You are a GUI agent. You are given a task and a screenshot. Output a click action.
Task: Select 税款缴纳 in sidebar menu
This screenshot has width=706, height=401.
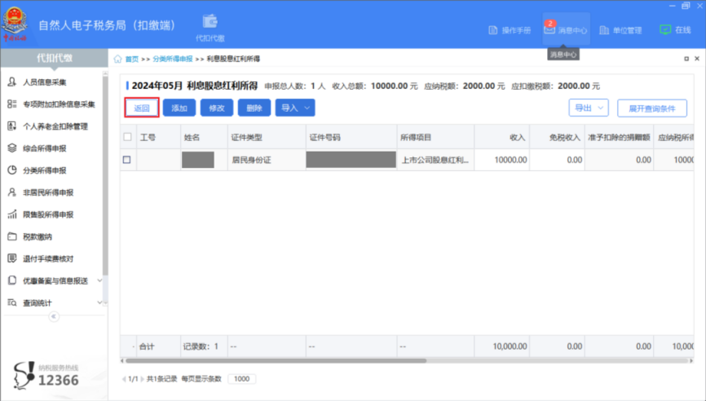click(x=38, y=236)
